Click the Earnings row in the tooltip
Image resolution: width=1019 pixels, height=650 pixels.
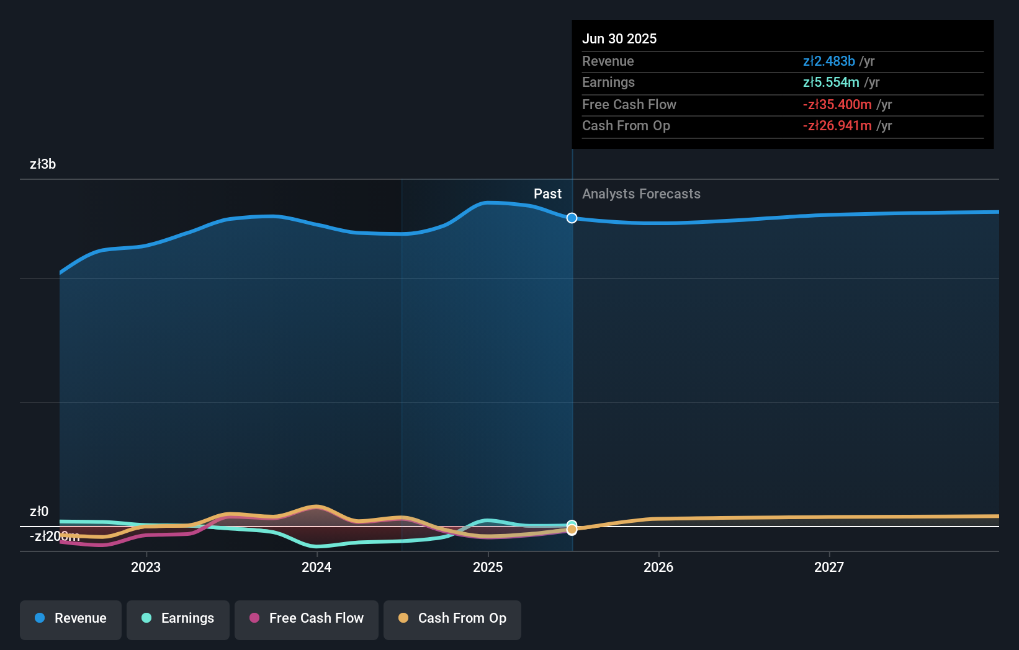pos(608,82)
